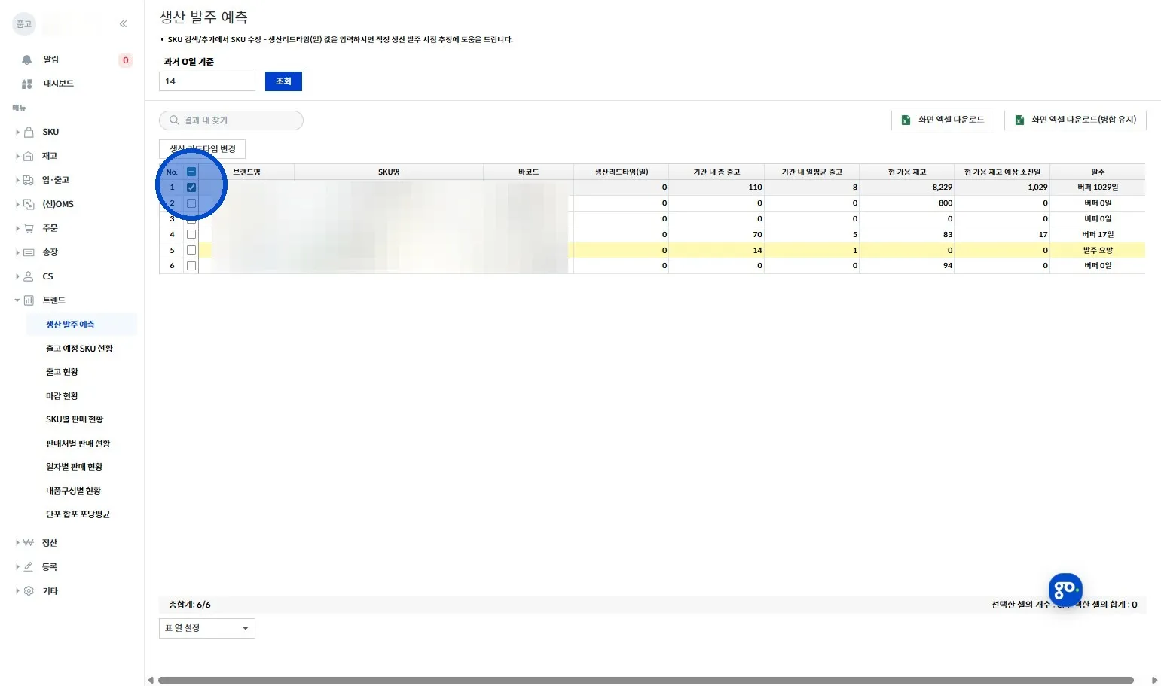Uncheck the checkbox for row 1
This screenshot has width=1161, height=686.
[x=191, y=188]
